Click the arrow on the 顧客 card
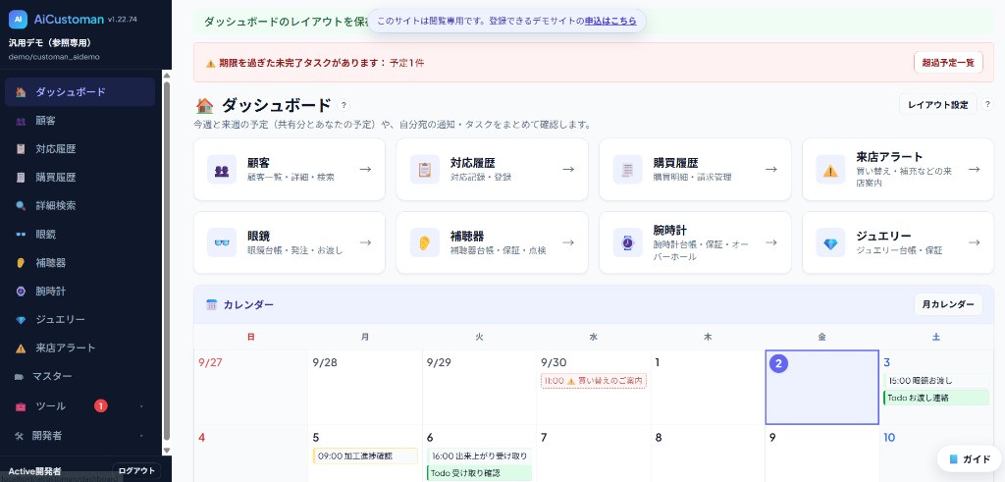1005x482 pixels. (x=365, y=169)
